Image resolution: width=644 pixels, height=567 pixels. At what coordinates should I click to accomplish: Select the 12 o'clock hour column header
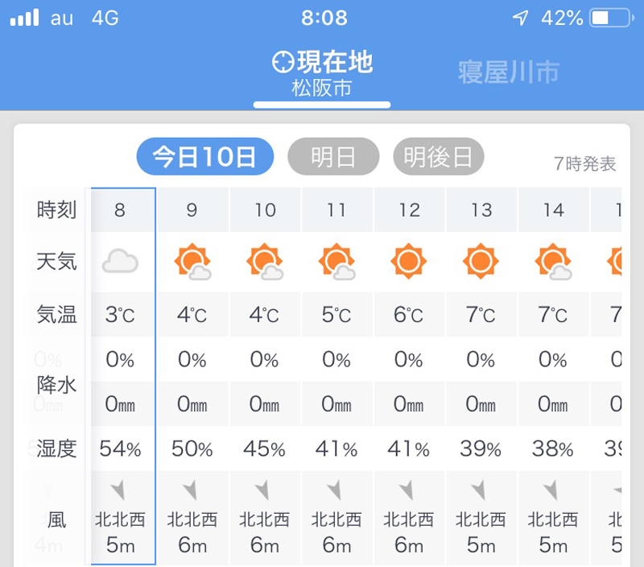coord(409,210)
